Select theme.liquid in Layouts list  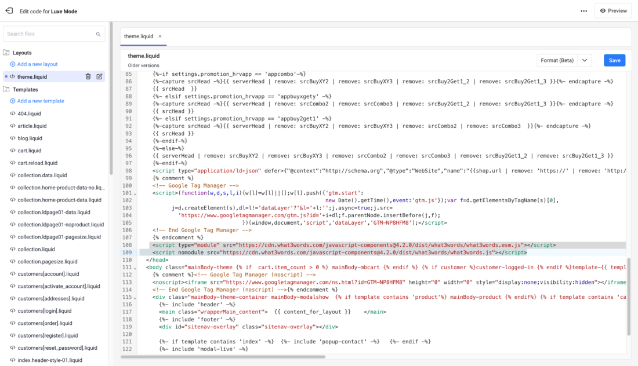(x=32, y=77)
